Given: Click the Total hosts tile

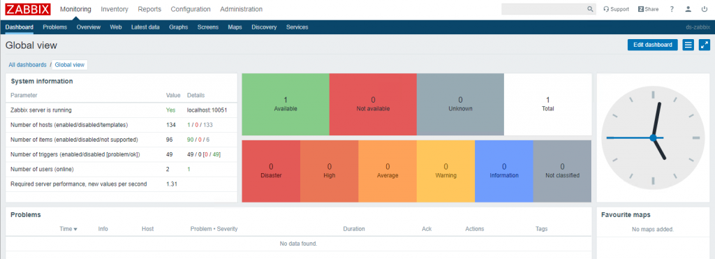Looking at the screenshot, I should pos(547,105).
